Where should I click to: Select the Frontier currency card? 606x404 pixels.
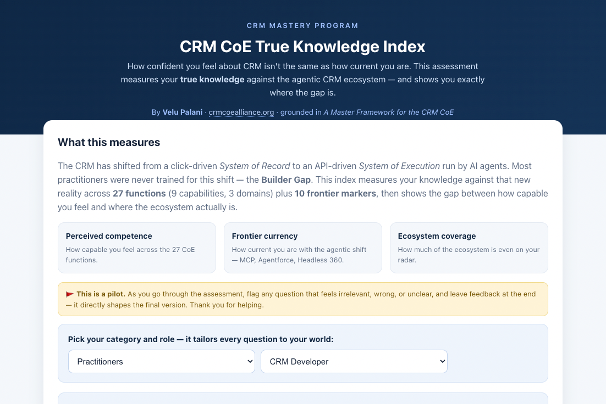pyautogui.click(x=303, y=248)
